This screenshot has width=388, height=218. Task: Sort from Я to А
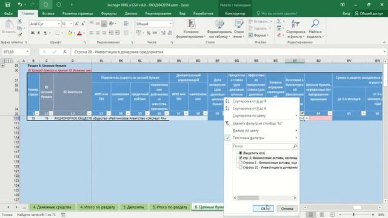click(x=249, y=108)
